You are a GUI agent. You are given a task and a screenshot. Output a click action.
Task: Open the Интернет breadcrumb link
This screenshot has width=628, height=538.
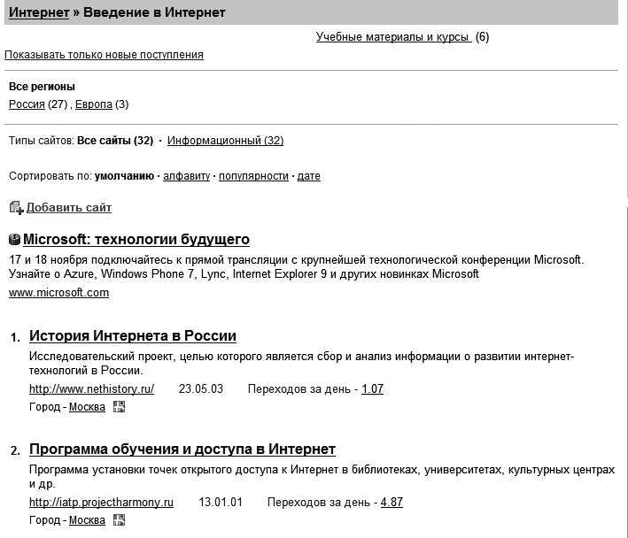pos(39,12)
